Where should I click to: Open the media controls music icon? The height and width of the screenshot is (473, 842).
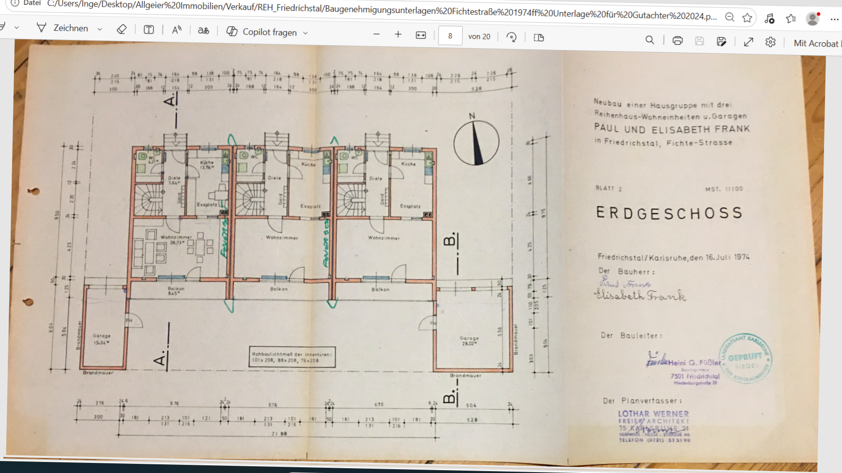coord(769,18)
